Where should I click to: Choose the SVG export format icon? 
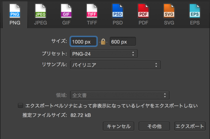tap(169, 11)
